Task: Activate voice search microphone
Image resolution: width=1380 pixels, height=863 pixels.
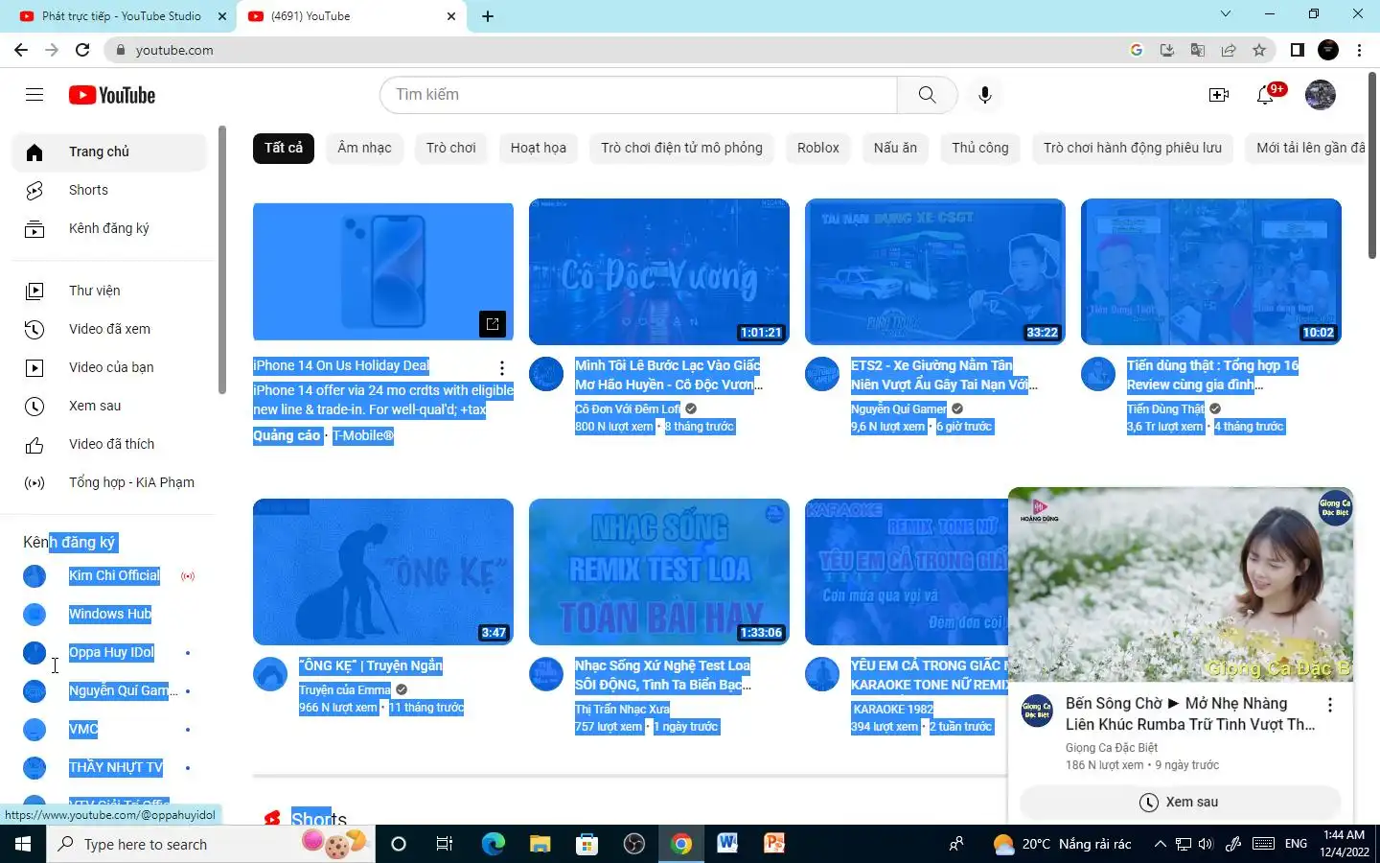Action: (984, 94)
